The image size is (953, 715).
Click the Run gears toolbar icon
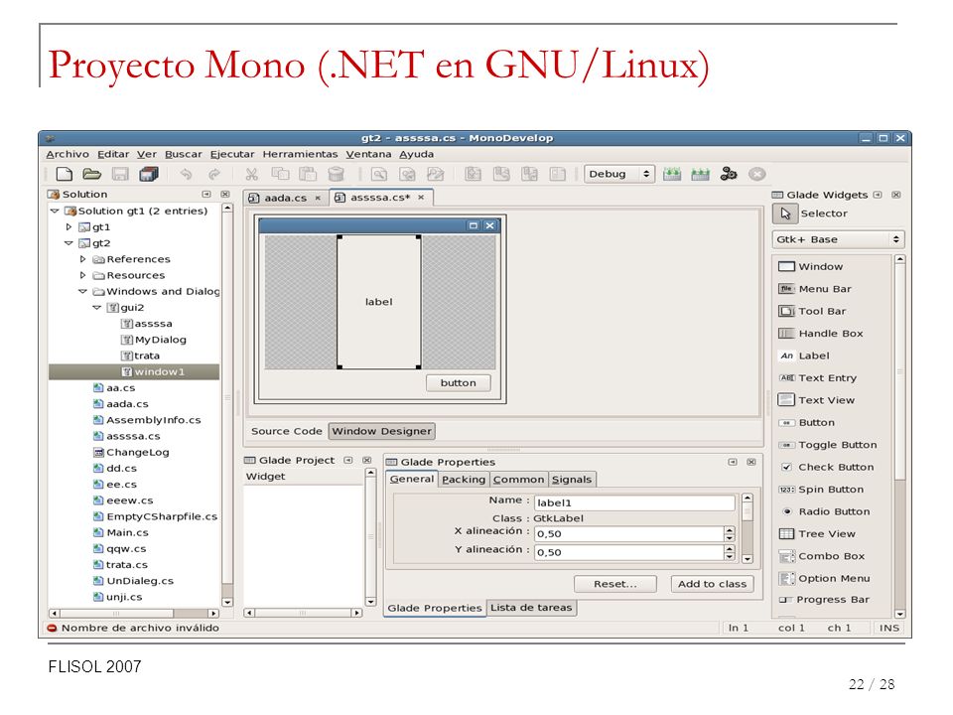728,174
